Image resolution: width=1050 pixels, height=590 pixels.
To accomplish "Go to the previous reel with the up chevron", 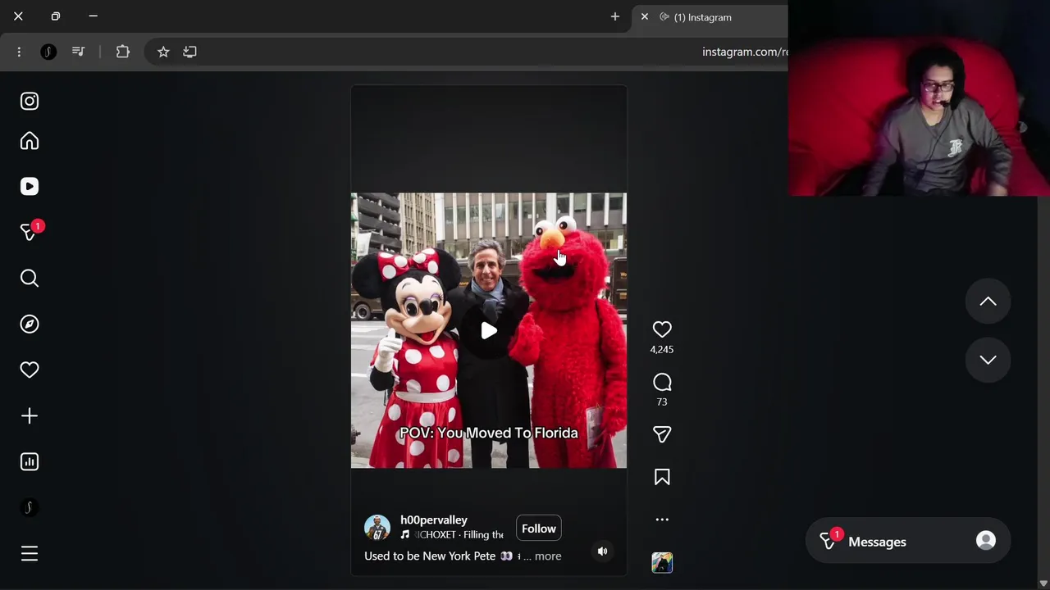I will pos(988,302).
